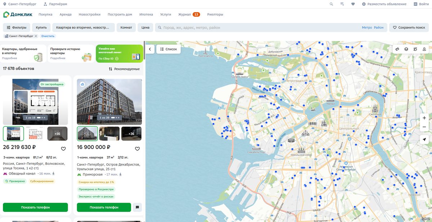Expand the Купить deal type dropdown
This screenshot has height=222, width=432.
coord(41,28)
